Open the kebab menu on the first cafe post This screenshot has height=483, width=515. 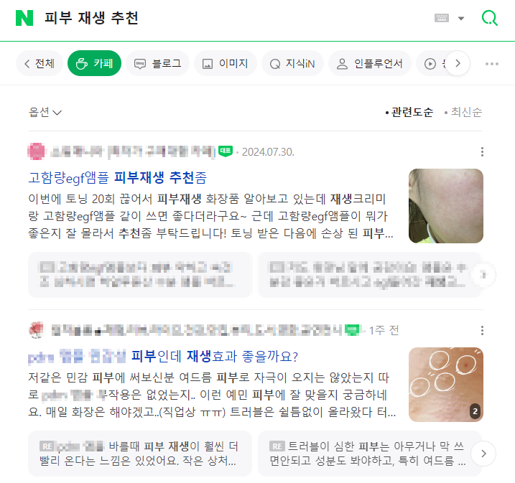(482, 152)
